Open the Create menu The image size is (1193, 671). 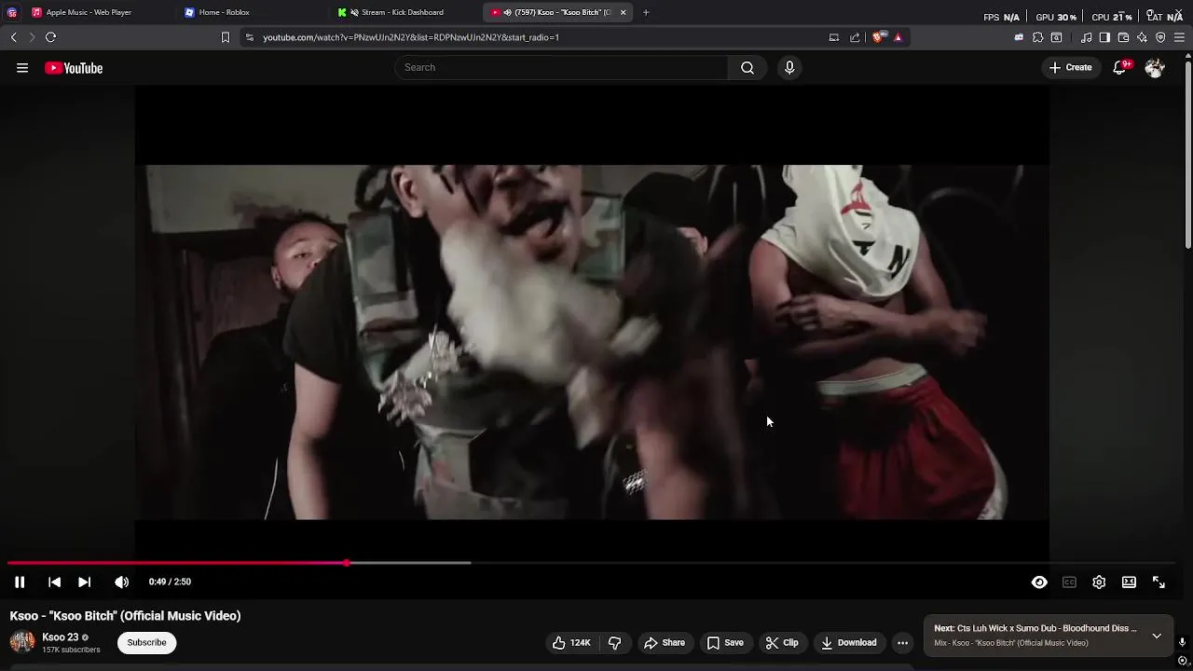1070,67
